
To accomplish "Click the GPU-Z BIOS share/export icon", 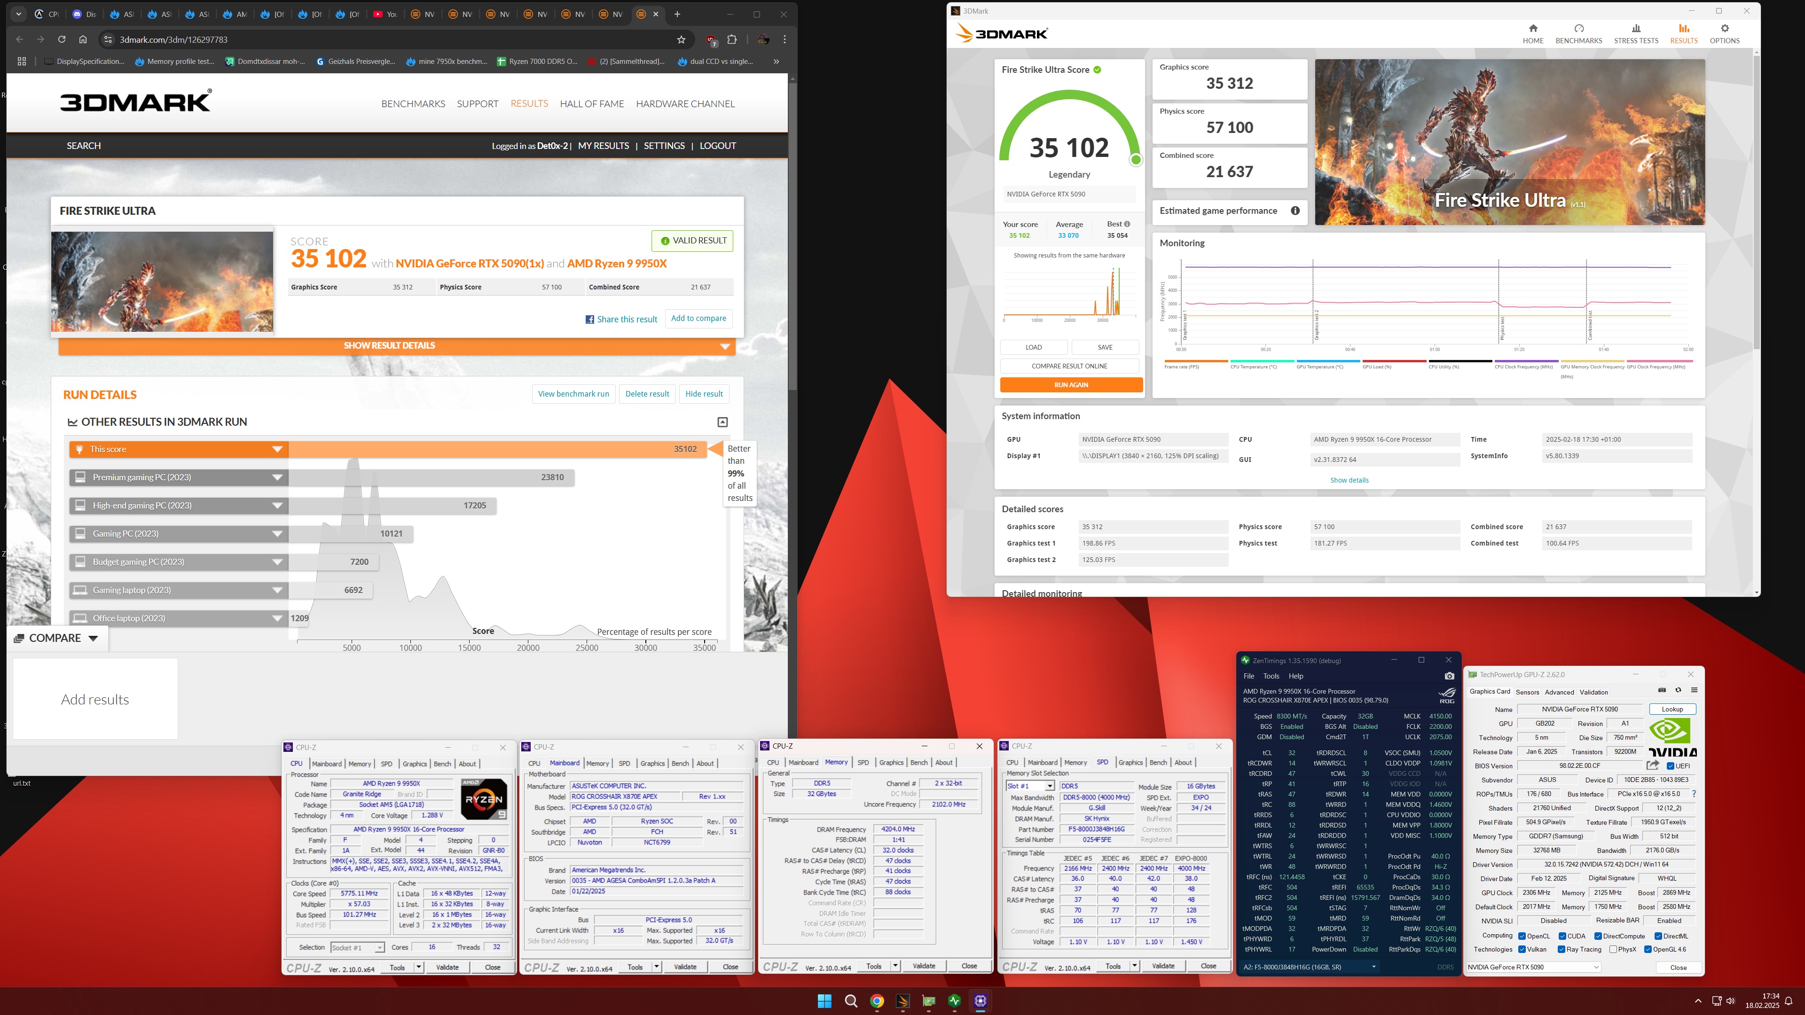I will click(1653, 765).
